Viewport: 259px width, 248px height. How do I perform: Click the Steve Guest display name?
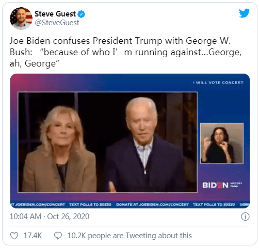click(x=55, y=14)
